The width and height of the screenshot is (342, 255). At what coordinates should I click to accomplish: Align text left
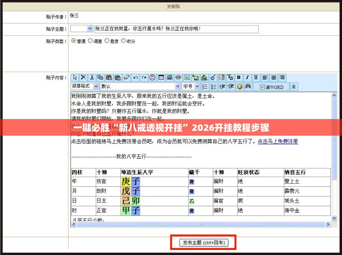pos(265,78)
